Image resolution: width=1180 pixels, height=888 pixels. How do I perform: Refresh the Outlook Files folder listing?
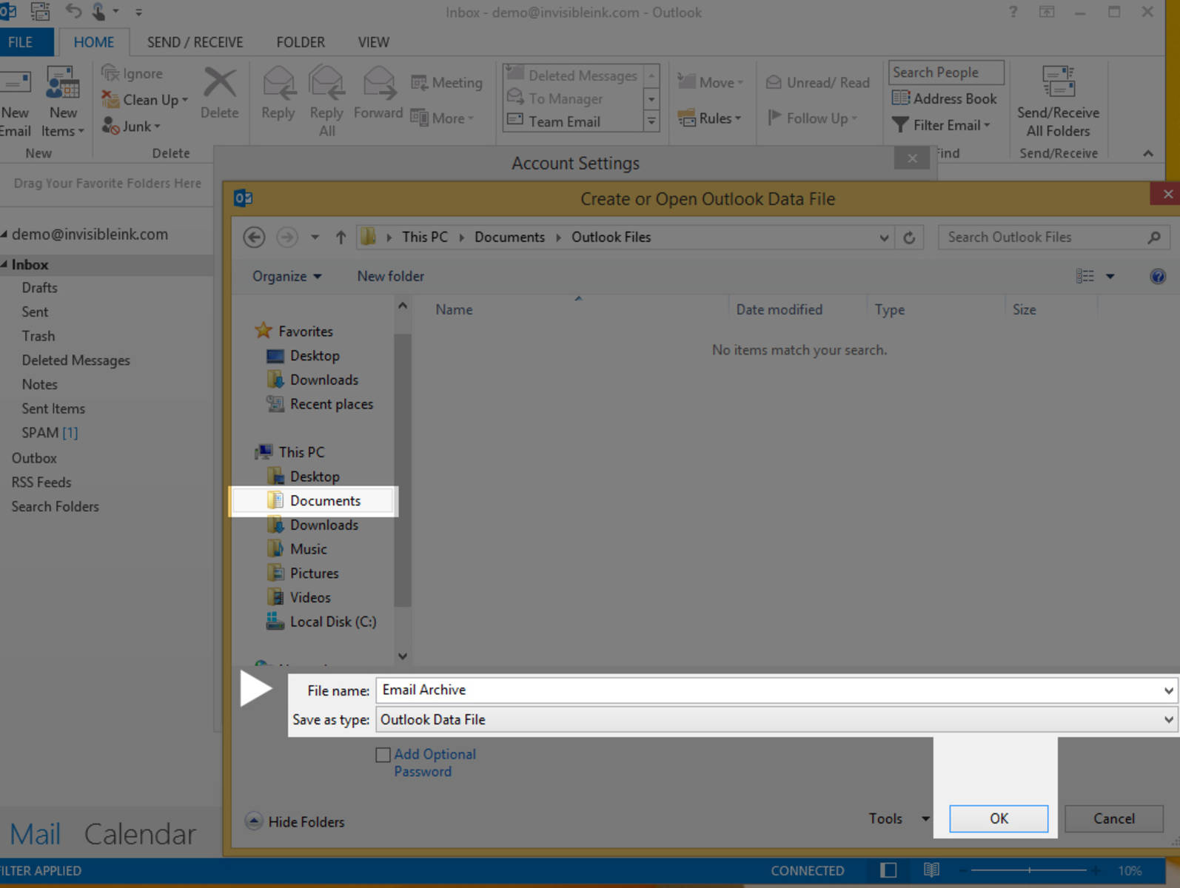[909, 238]
